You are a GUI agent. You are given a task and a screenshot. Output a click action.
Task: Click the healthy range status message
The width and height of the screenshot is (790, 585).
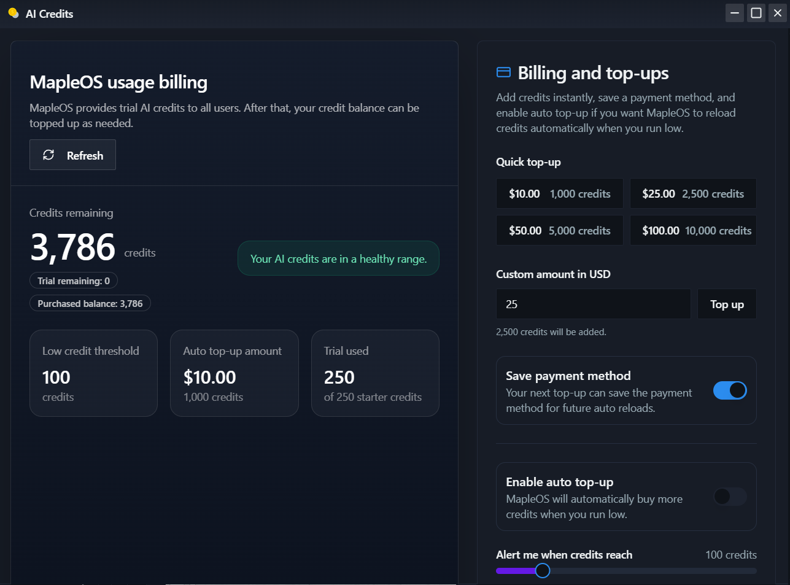click(x=338, y=258)
